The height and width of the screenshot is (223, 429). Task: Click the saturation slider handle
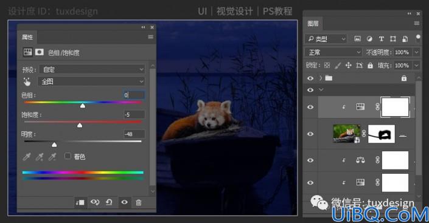point(80,125)
